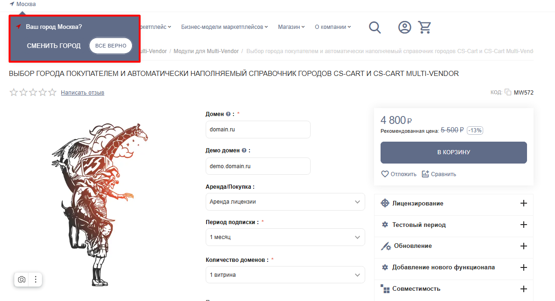This screenshot has height=301, width=555.
Task: Expand the Тестовый период section
Action: [453, 225]
